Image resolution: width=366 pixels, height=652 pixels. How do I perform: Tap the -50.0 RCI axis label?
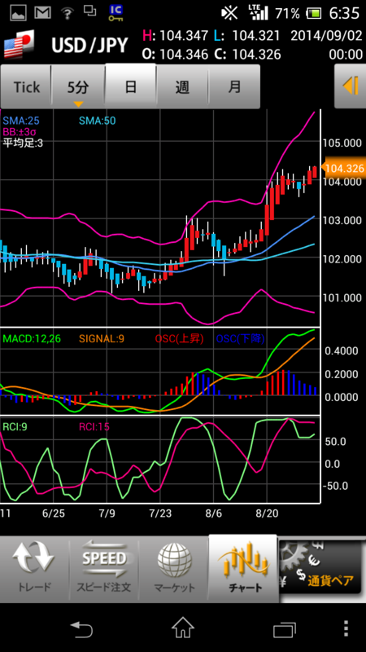point(335,485)
